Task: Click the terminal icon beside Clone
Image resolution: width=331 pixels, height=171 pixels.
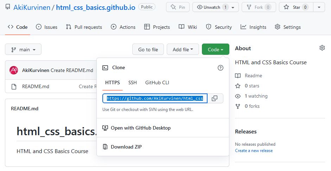Action: (105, 68)
